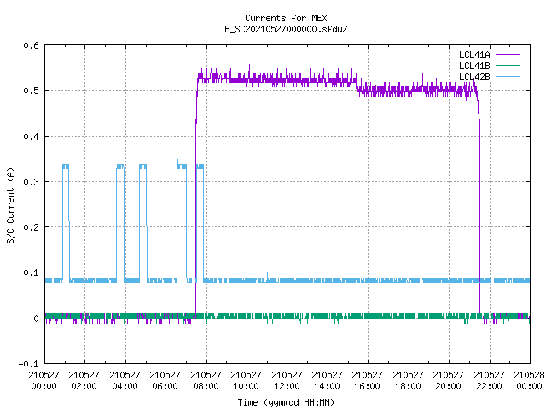Click the chart title 'Currents for MEX'

coord(286,18)
